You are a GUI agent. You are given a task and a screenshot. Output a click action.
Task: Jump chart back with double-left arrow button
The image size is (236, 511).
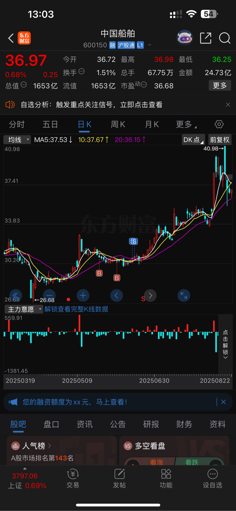[16, 295]
